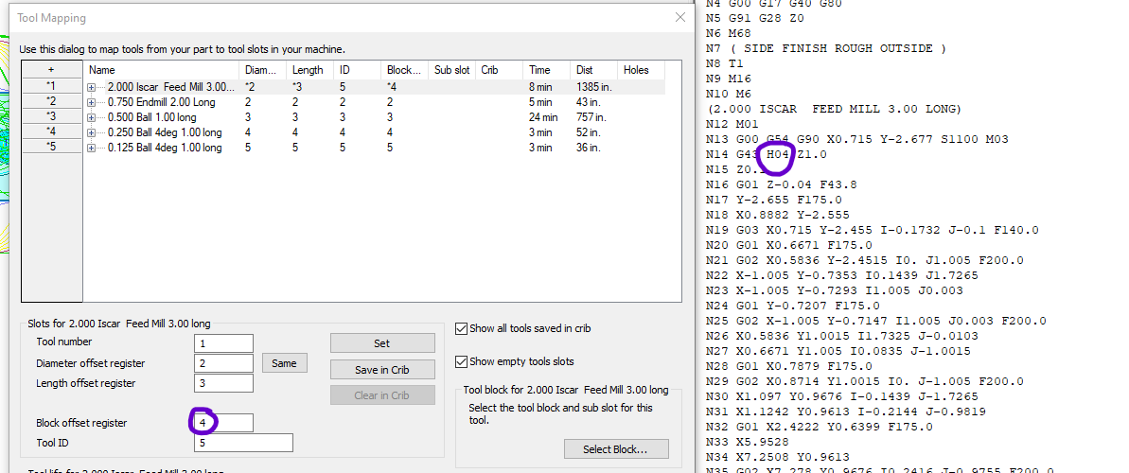Click the 757 in. distance cell
The height and width of the screenshot is (473, 1129).
click(x=590, y=117)
